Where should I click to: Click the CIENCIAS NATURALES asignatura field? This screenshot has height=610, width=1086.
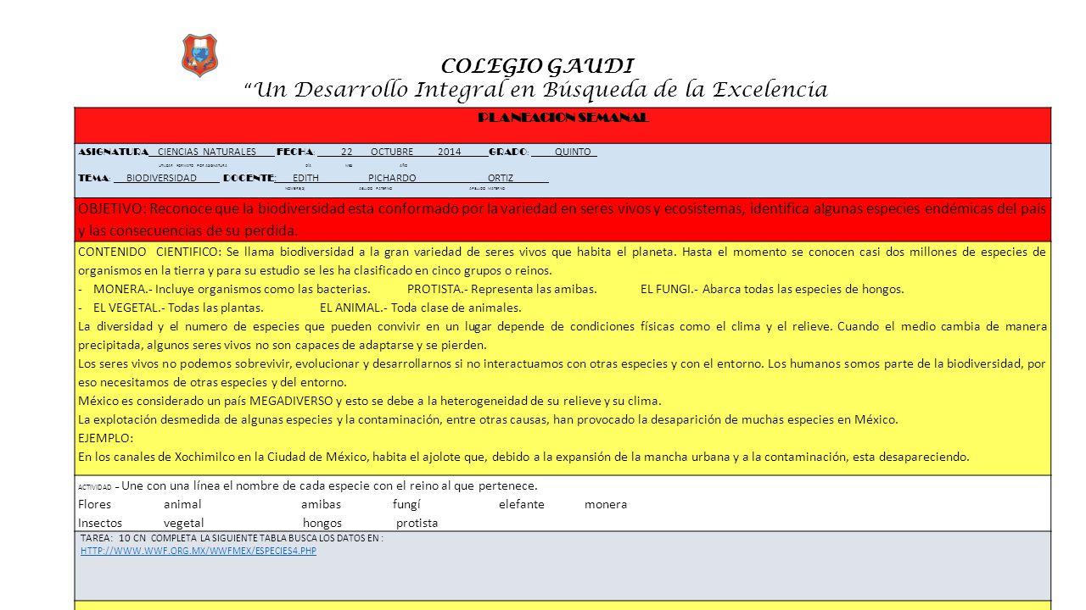click(x=207, y=152)
